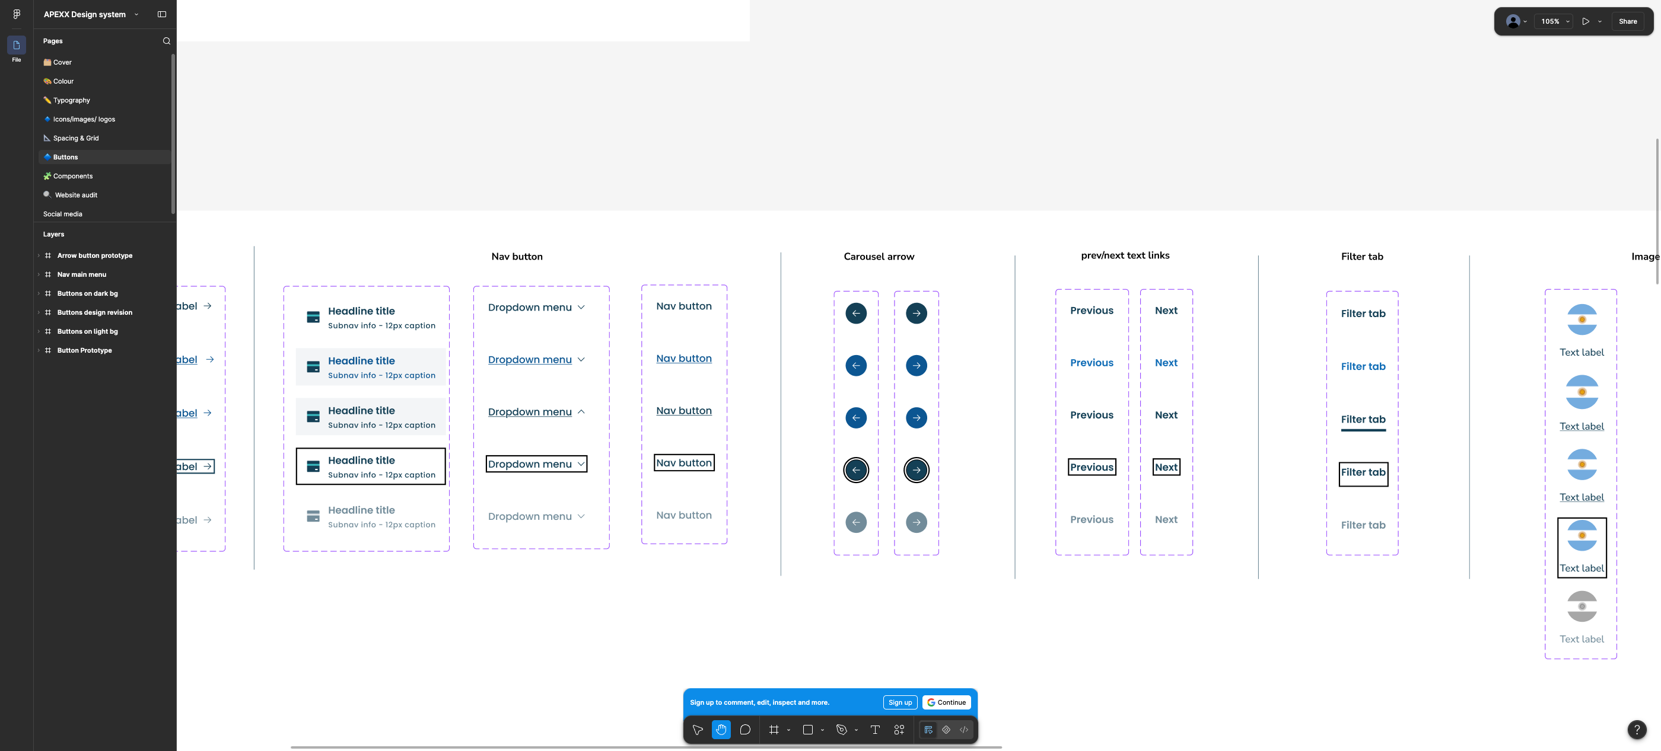Click the Sign up button
Viewport: 1661px width, 751px height.
click(899, 703)
